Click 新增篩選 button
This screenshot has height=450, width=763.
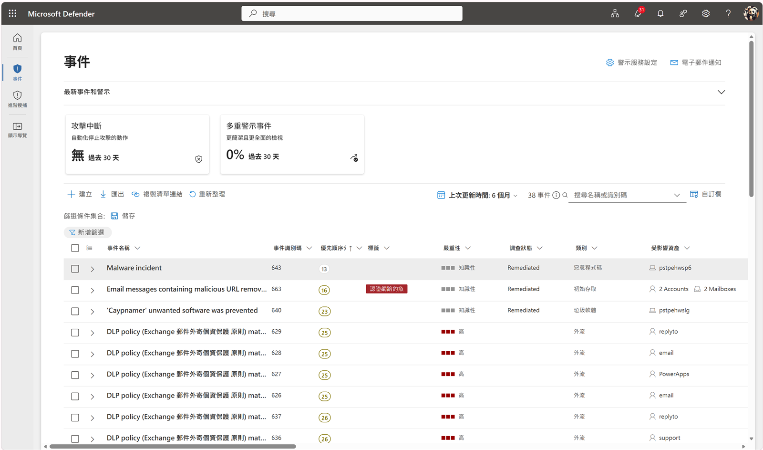pos(88,232)
